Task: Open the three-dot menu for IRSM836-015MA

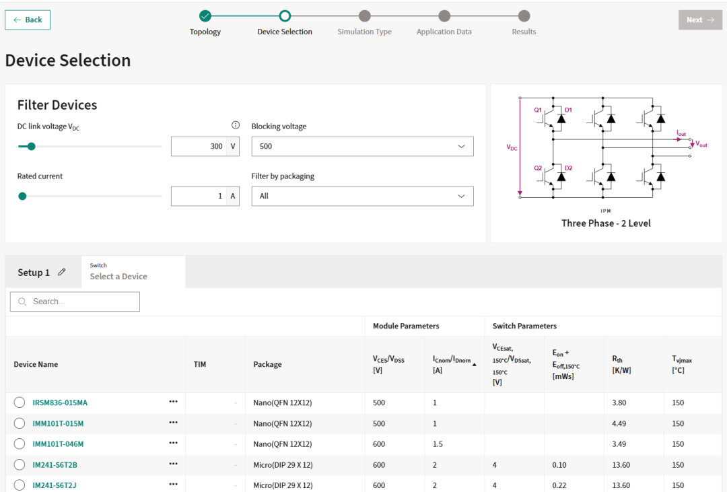Action: (173, 402)
